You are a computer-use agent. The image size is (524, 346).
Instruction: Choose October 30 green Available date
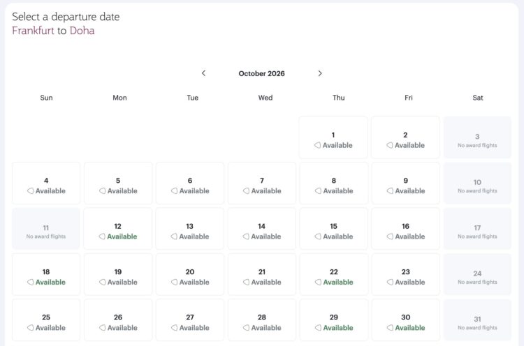(x=405, y=320)
